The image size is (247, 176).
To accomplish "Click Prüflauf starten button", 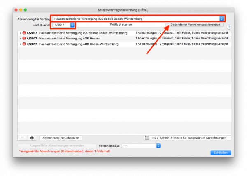I will [x=121, y=25].
